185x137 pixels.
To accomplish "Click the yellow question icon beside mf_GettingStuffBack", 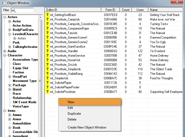I will click(x=47, y=15).
